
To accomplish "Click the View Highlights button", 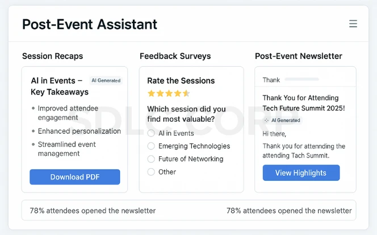I will click(x=301, y=173).
